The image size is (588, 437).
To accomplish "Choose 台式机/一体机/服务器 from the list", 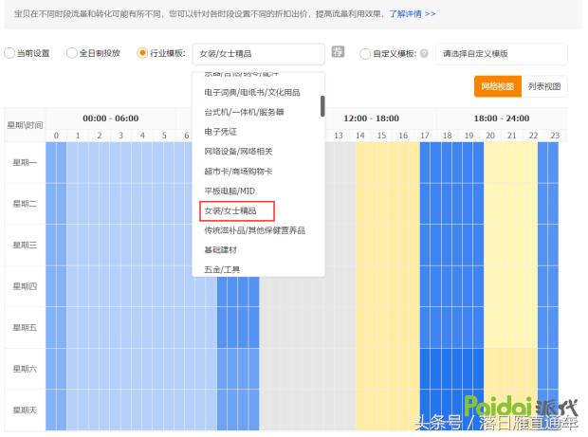I will click(x=244, y=112).
